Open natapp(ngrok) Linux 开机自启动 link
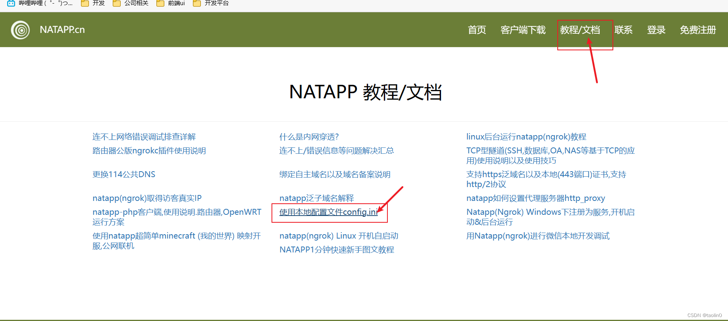Image resolution: width=728 pixels, height=321 pixels. (x=339, y=236)
